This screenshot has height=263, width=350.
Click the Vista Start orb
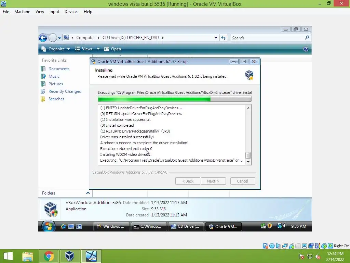[49, 226]
